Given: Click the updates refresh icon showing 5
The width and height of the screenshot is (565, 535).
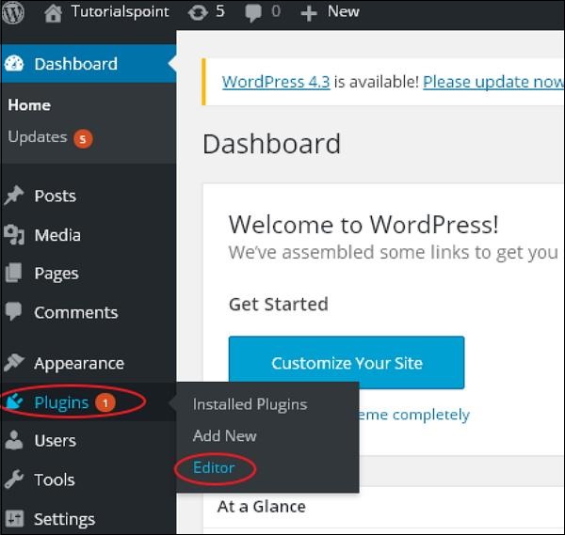Looking at the screenshot, I should tap(198, 12).
